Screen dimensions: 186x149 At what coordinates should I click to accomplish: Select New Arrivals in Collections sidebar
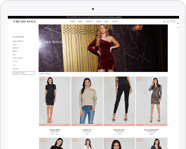(x=18, y=41)
